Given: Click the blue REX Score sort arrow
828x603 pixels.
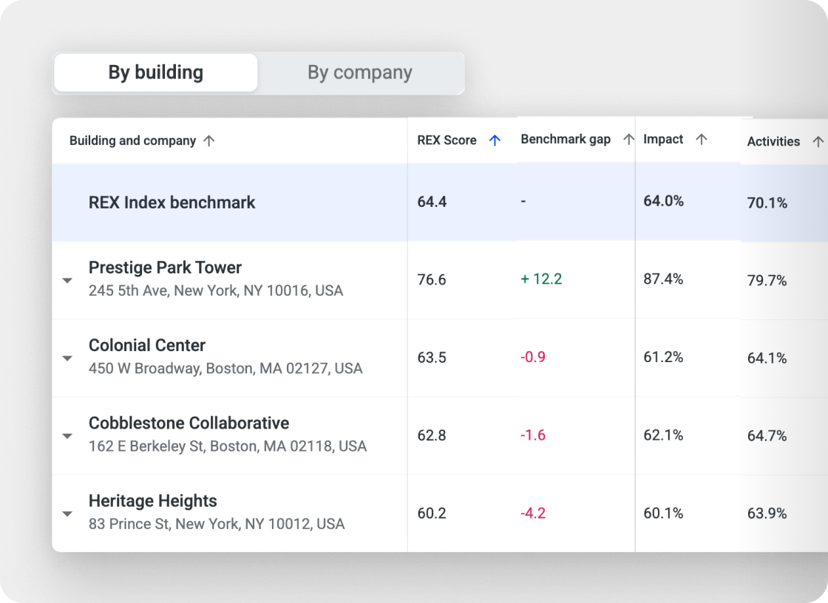Looking at the screenshot, I should tap(495, 140).
